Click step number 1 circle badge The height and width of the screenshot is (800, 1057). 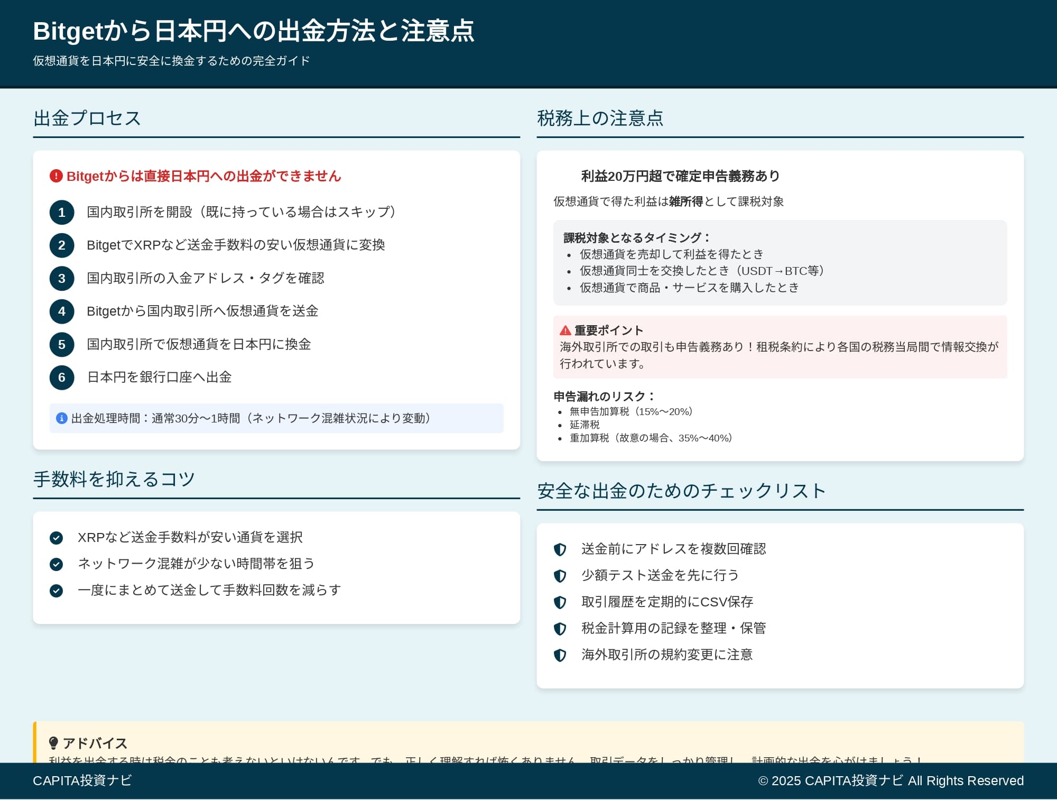[62, 213]
